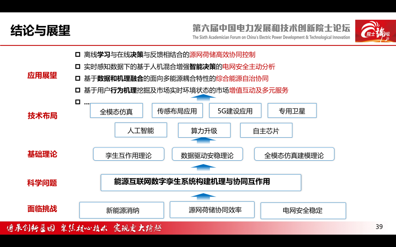Click red text 综合能源自治协同
This screenshot has width=396, height=247.
[x=242, y=79]
